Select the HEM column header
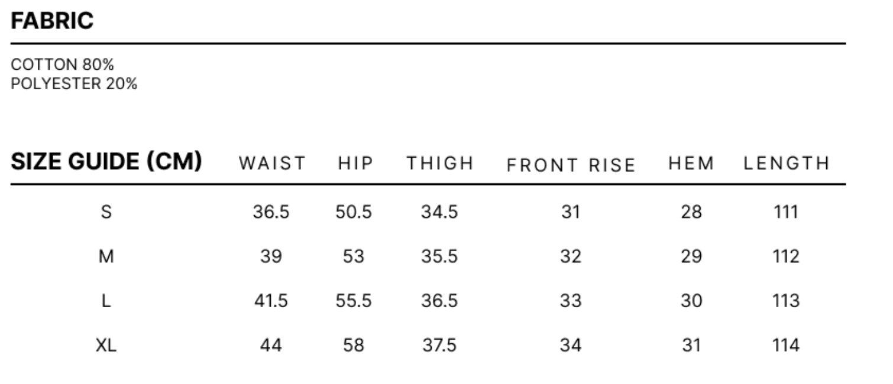This screenshot has height=384, width=893. coord(691,163)
